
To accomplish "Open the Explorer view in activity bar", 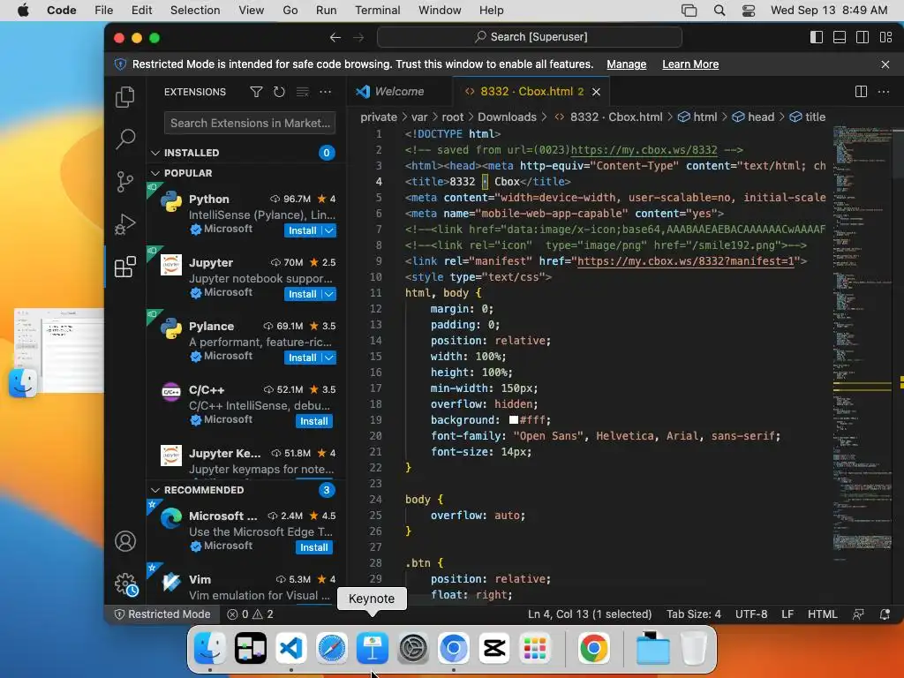I will 124,97.
